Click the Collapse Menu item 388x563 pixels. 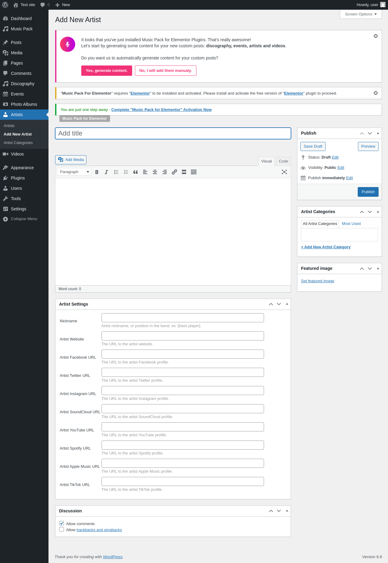24,219
